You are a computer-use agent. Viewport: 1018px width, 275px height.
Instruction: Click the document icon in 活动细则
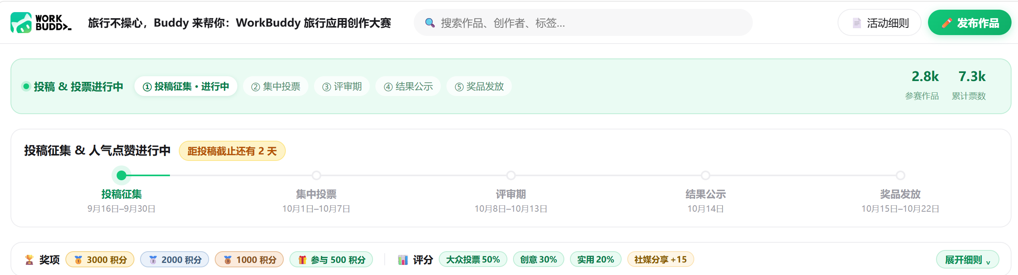point(857,23)
